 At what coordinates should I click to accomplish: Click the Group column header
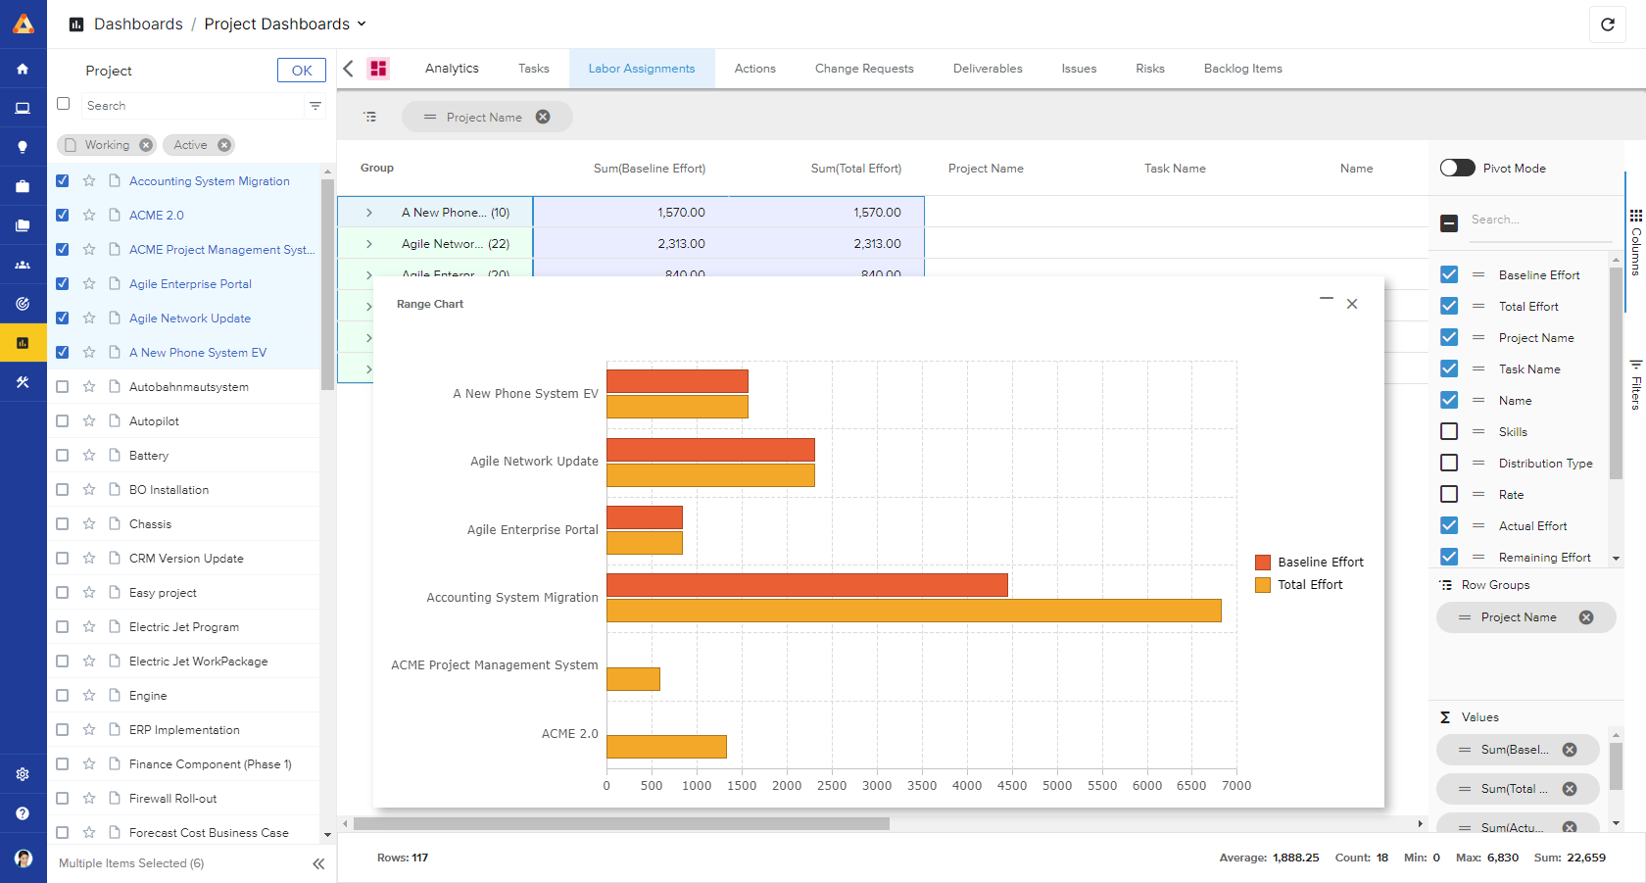377,169
